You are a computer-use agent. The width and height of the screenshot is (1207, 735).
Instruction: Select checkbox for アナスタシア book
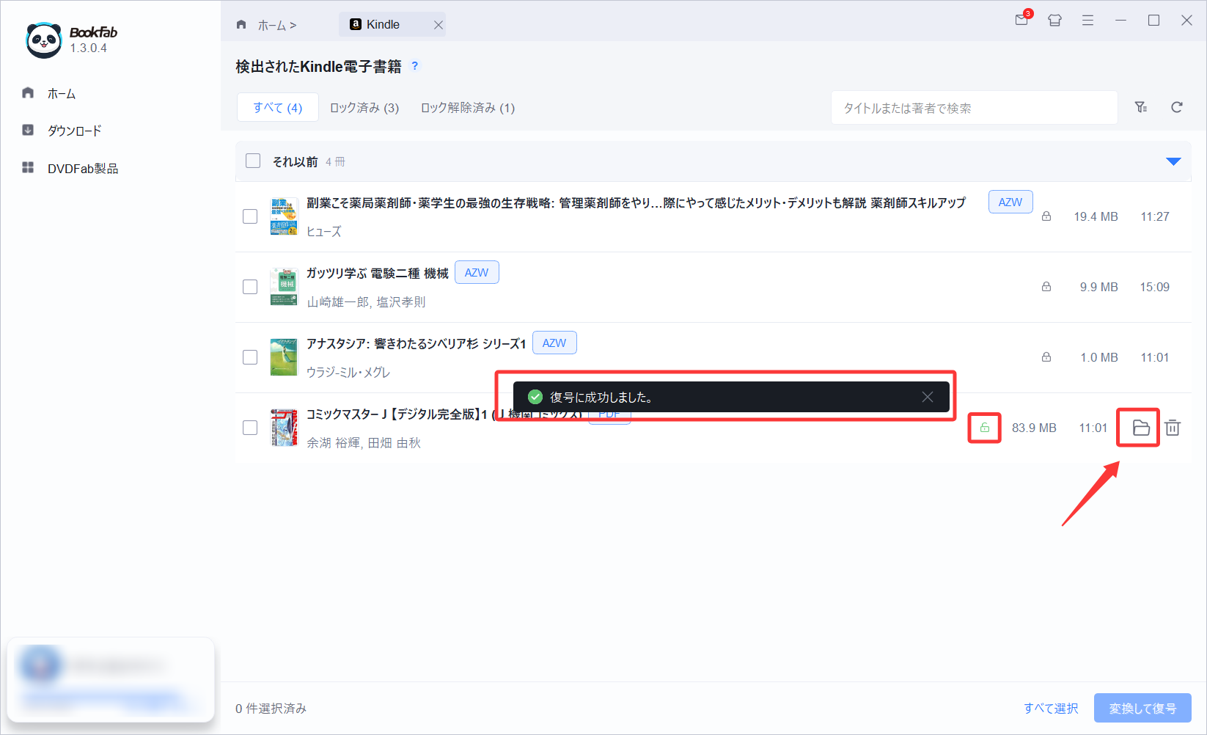250,357
